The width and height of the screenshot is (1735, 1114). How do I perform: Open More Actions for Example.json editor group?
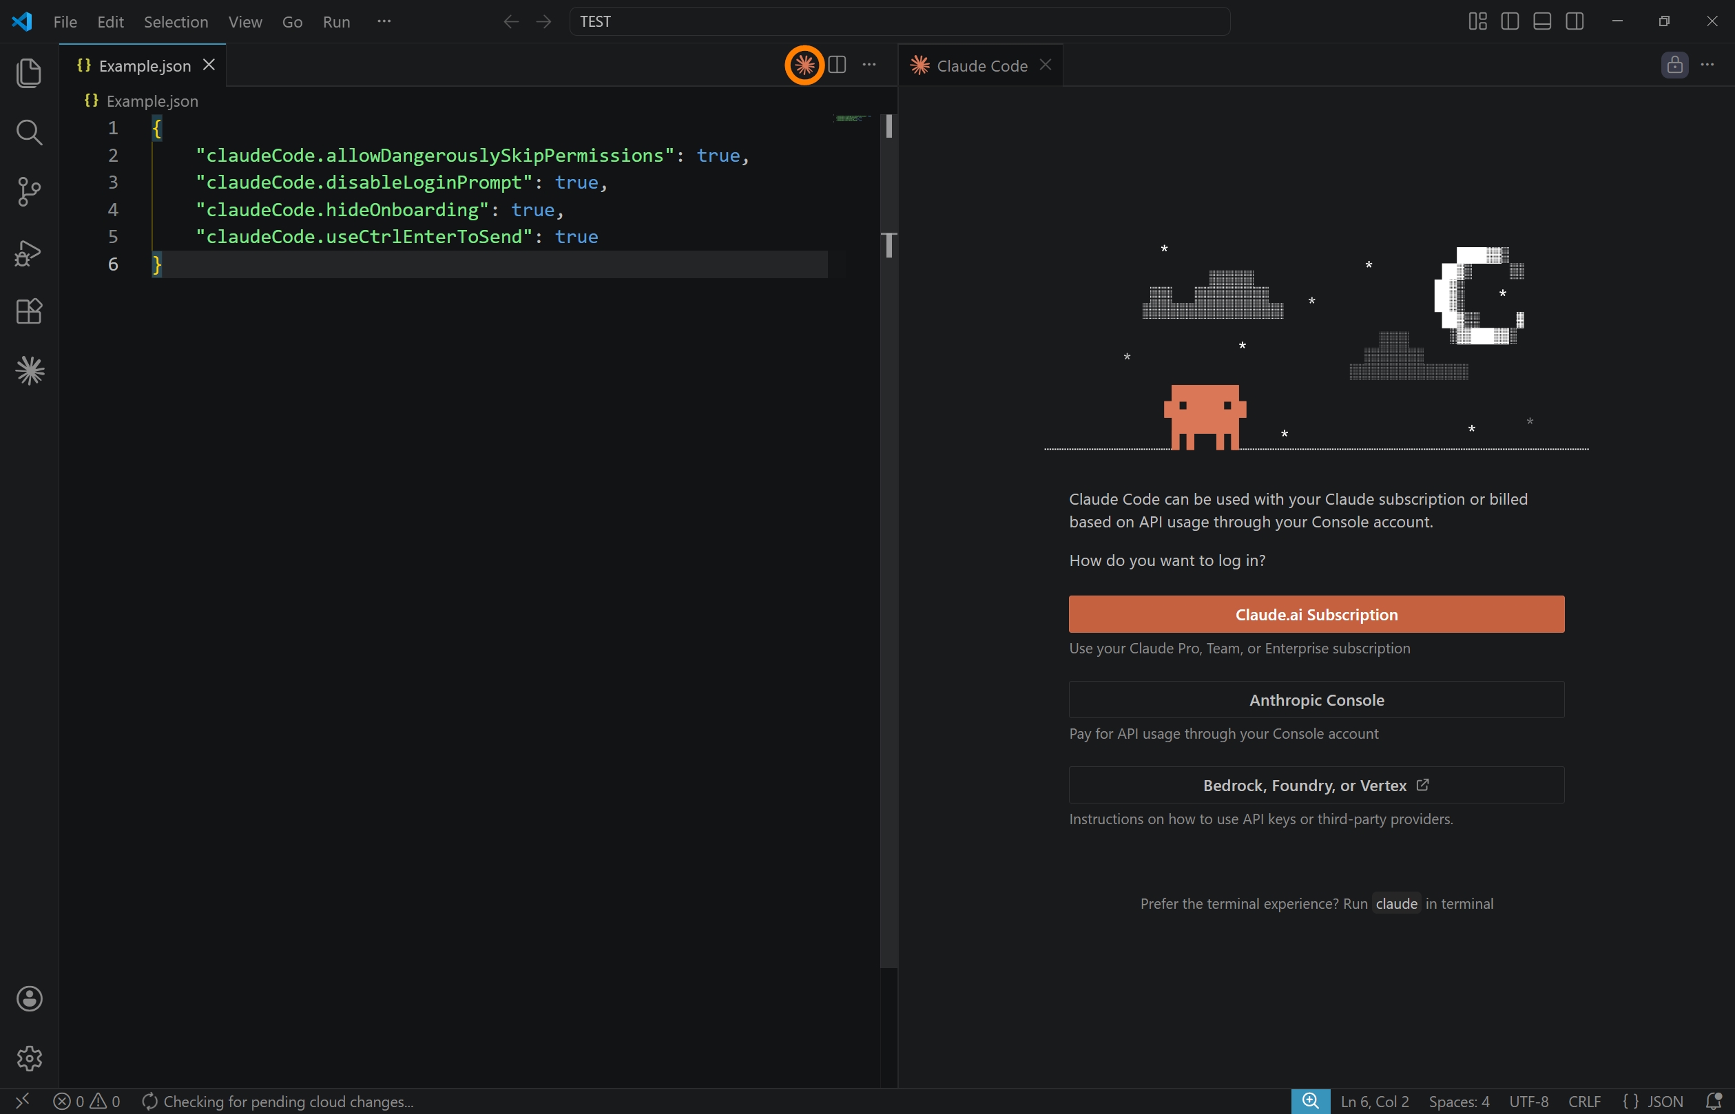click(869, 65)
